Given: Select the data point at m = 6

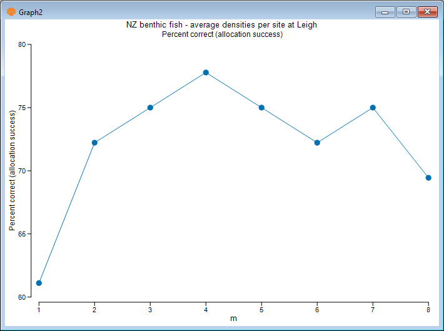Looking at the screenshot, I should click(x=317, y=143).
